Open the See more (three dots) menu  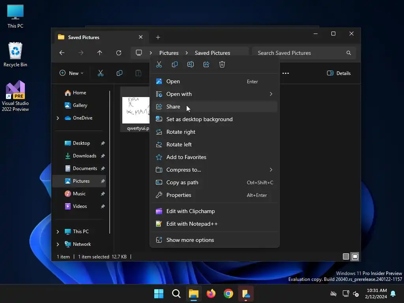(286, 73)
